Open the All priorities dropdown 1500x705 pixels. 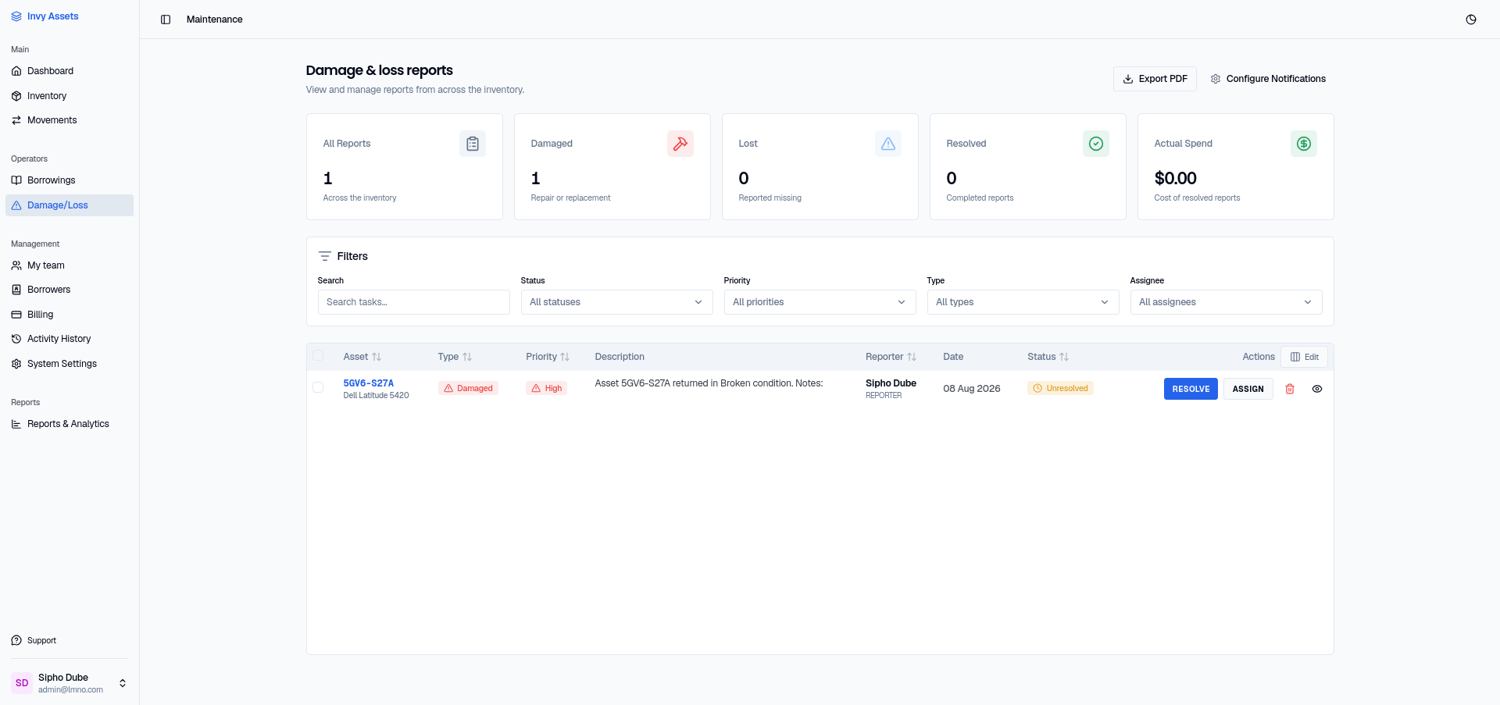click(x=820, y=302)
